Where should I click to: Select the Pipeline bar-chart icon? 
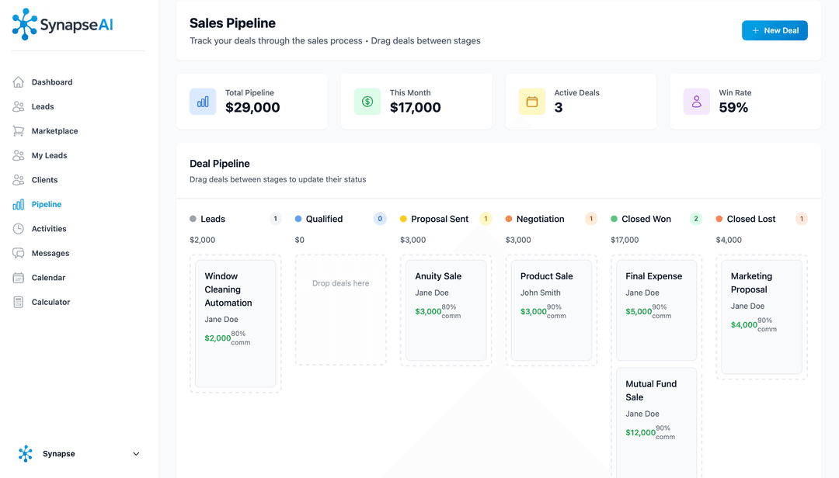coord(17,204)
